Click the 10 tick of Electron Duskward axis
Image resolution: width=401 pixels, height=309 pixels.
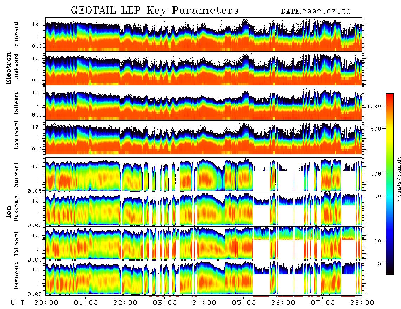pyautogui.click(x=35, y=59)
